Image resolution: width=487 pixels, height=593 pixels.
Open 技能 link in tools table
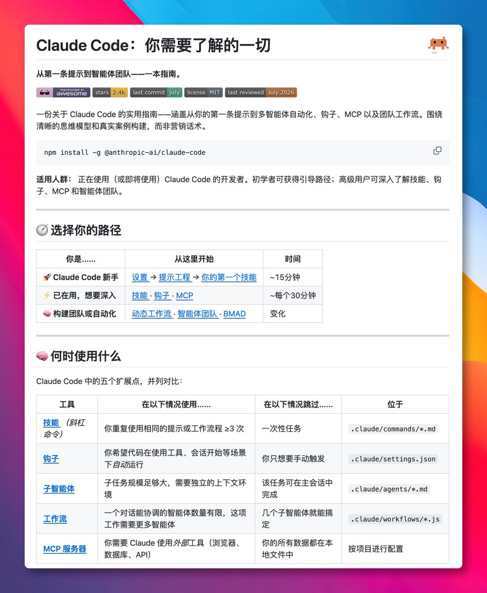[x=51, y=423]
